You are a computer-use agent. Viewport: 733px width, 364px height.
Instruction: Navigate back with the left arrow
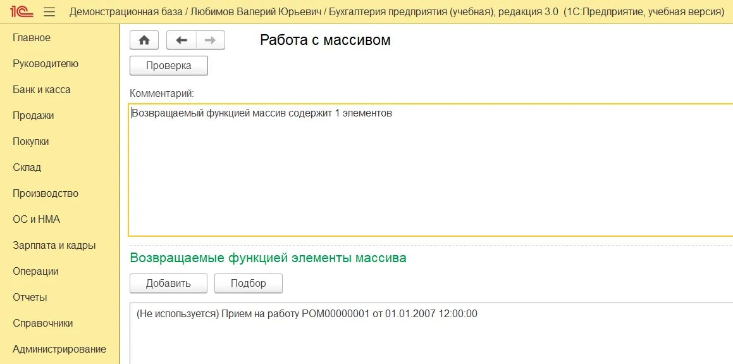[x=182, y=41]
